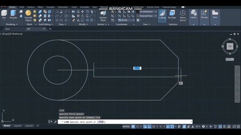Toggle lineweight display in status bar

[x=179, y=127]
